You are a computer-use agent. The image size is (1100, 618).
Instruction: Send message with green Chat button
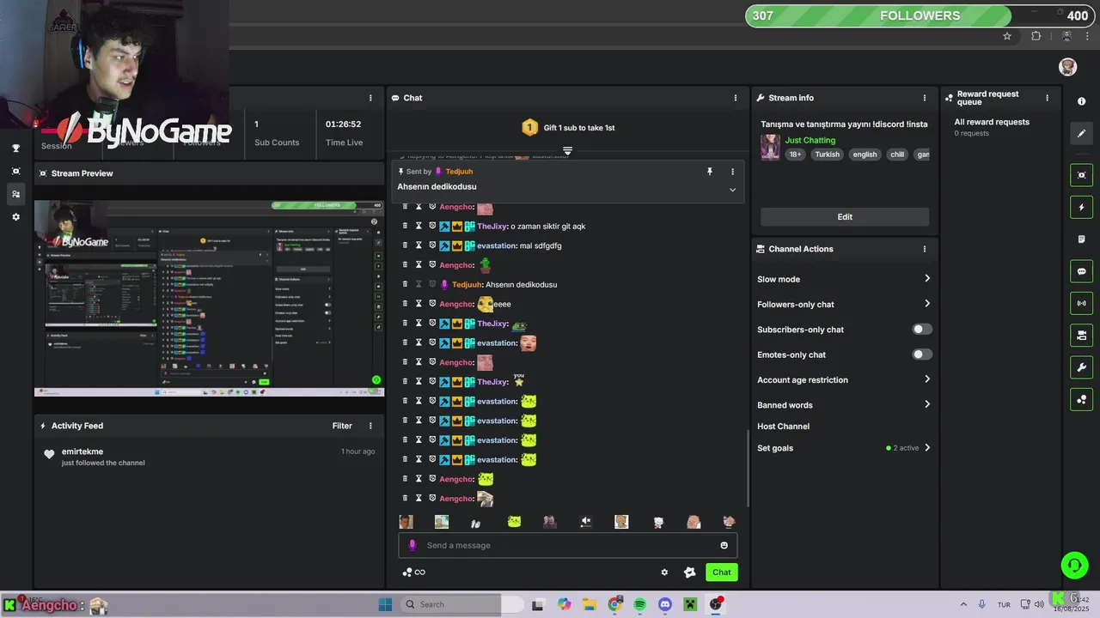click(x=722, y=573)
